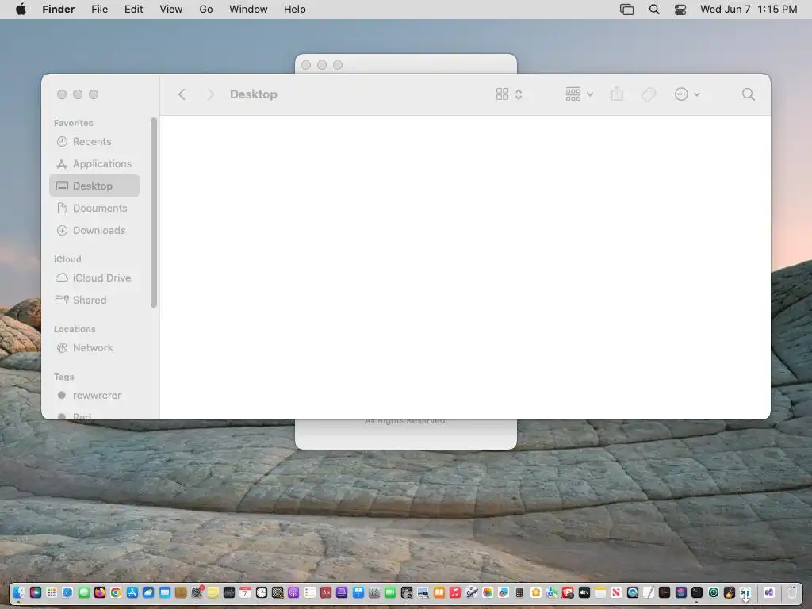Open the Go menu
The width and height of the screenshot is (812, 609).
(206, 10)
